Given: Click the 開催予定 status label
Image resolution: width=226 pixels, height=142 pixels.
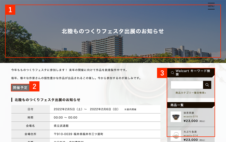Looking at the screenshot, I should point(20,88).
